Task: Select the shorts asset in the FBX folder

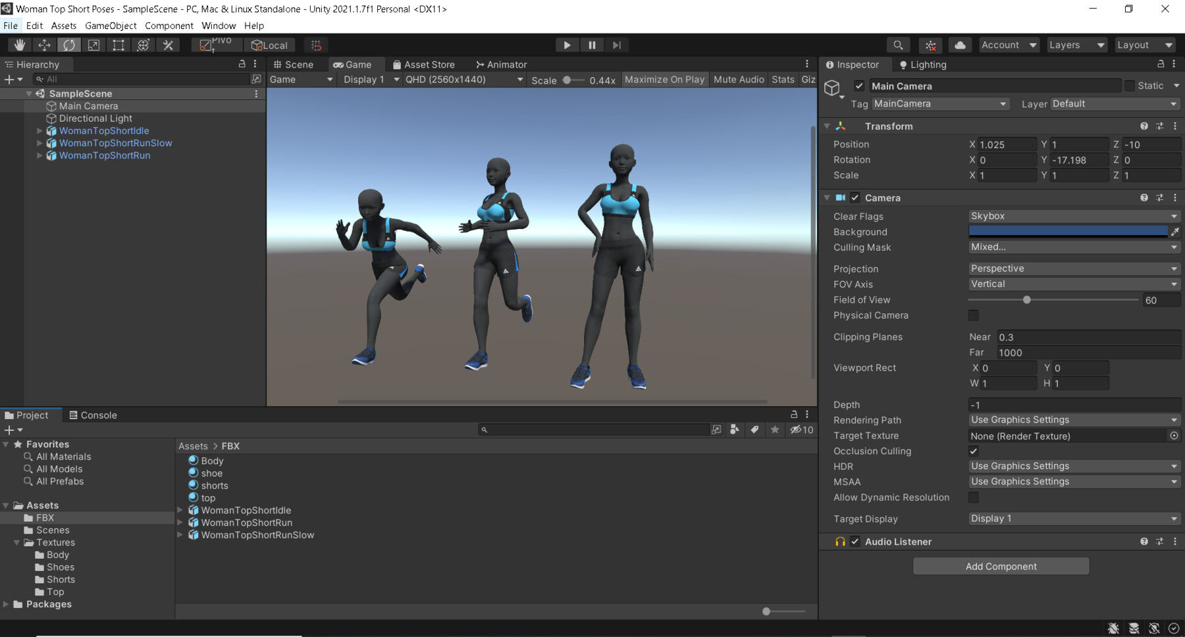Action: [214, 485]
